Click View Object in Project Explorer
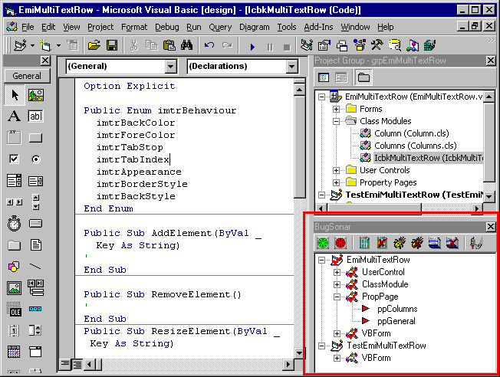The width and height of the screenshot is (500, 377). point(341,77)
